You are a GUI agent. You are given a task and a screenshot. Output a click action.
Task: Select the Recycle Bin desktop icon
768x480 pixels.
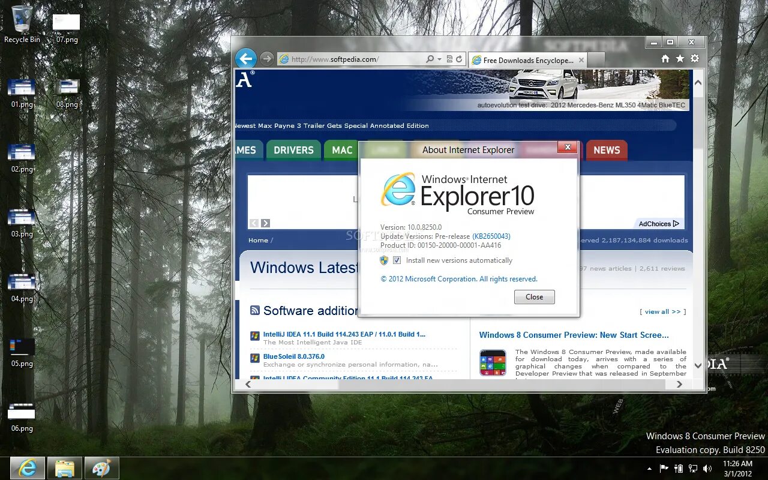pos(22,24)
